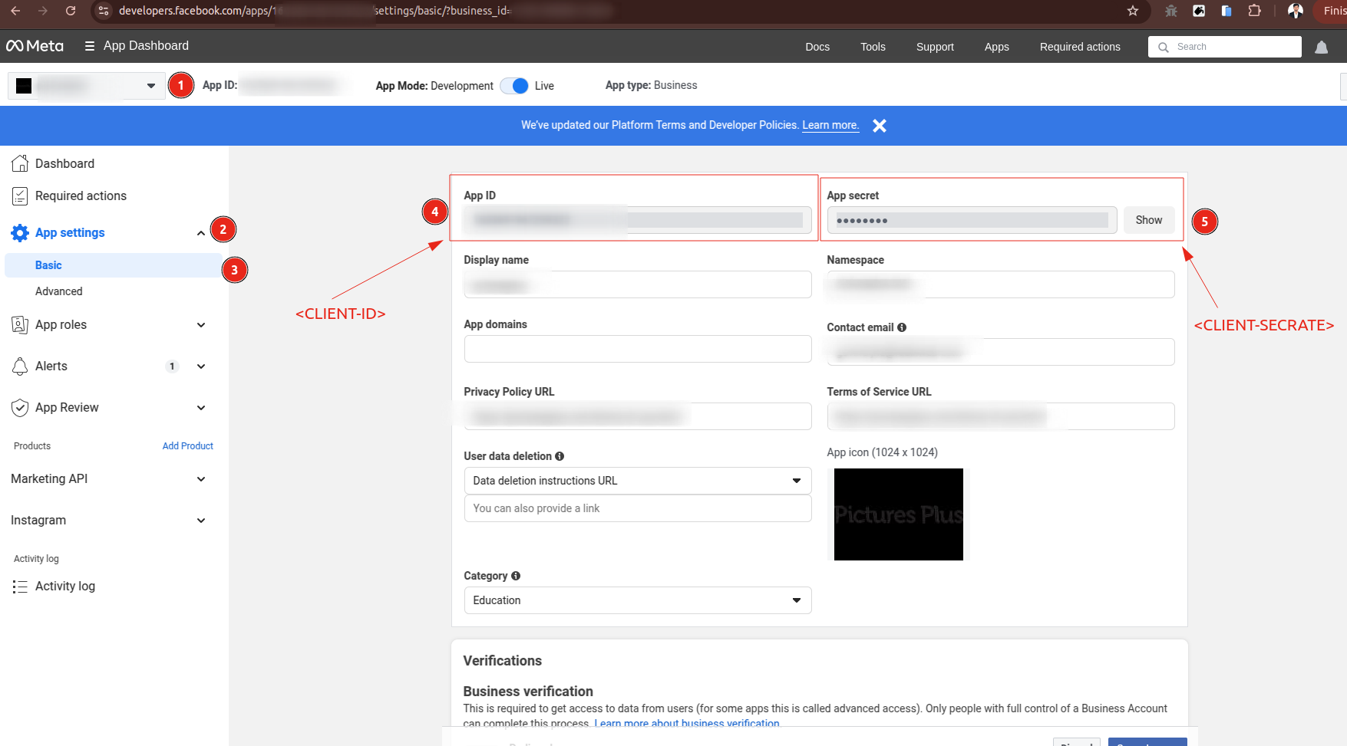Click the Category info icon
1347x746 pixels.
(x=516, y=576)
